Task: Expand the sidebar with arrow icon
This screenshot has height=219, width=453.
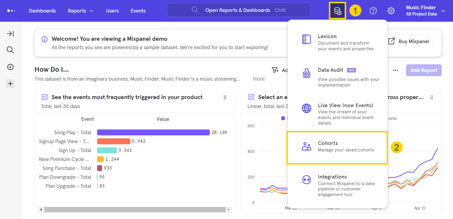Action: click(x=10, y=34)
